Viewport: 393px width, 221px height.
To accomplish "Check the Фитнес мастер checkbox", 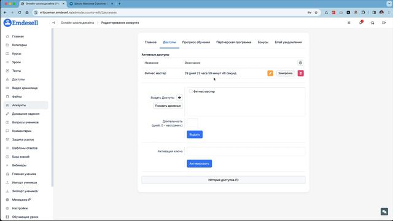I will pyautogui.click(x=191, y=91).
